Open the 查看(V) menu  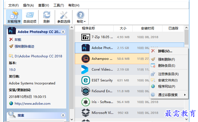(44, 5)
